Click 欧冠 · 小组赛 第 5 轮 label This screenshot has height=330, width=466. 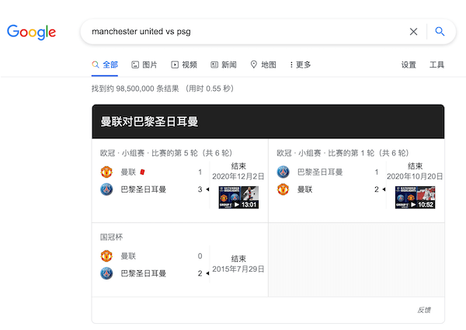pyautogui.click(x=166, y=153)
